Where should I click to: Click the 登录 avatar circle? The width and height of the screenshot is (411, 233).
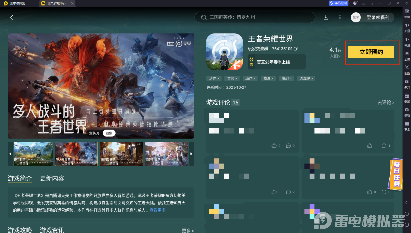(356, 17)
